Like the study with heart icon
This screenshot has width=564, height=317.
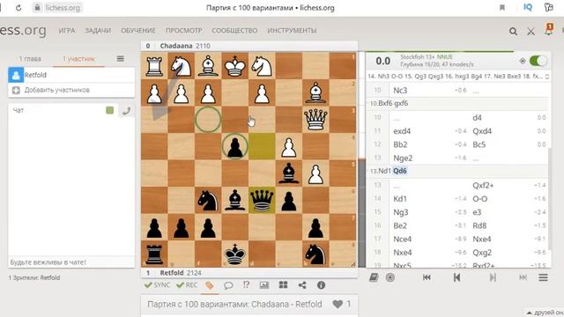[x=338, y=304]
